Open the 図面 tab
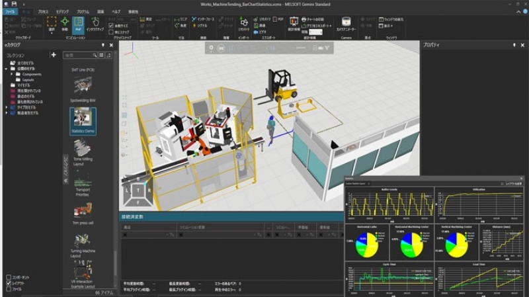 [101, 12]
